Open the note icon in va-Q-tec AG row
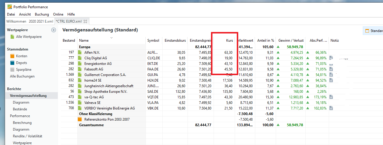Screen dimensions: 383x145 click(x=331, y=97)
